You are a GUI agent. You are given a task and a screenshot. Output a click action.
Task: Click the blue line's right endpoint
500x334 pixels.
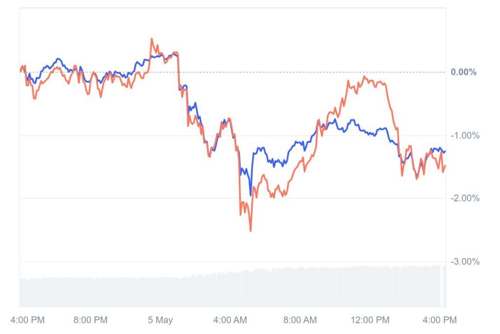pyautogui.click(x=445, y=152)
